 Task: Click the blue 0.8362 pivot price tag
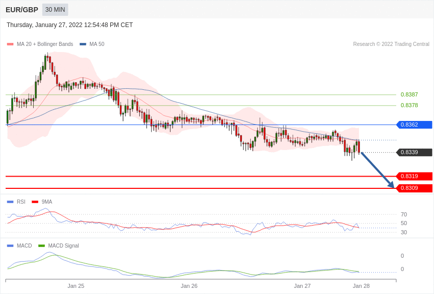click(x=415, y=125)
